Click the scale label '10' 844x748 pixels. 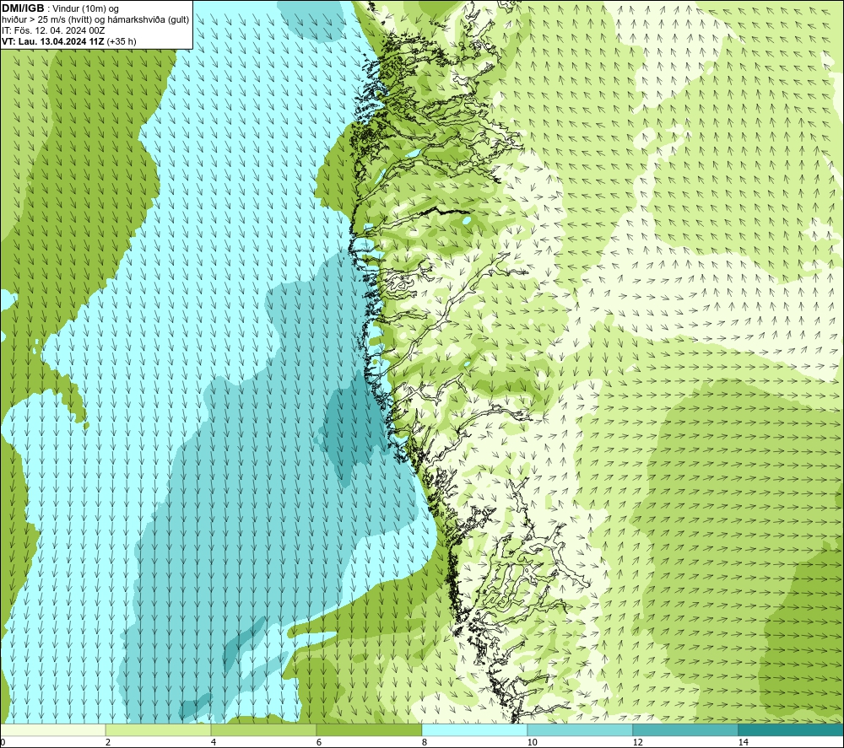pyautogui.click(x=533, y=742)
